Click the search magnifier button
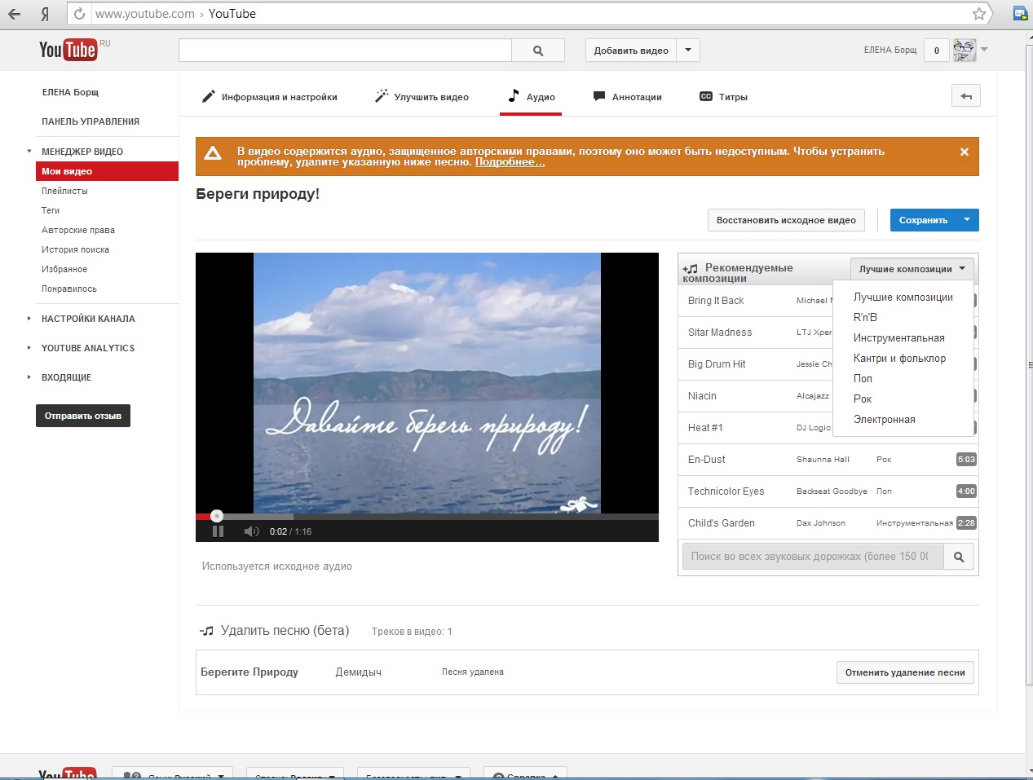Image resolution: width=1033 pixels, height=780 pixels. pos(538,51)
